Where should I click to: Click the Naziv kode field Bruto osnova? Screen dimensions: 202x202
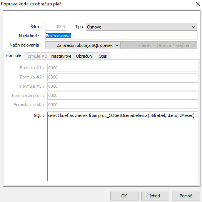[121, 36]
